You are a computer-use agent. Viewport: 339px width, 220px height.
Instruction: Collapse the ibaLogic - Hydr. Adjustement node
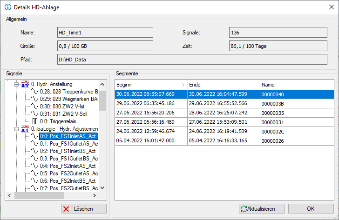click(16, 129)
